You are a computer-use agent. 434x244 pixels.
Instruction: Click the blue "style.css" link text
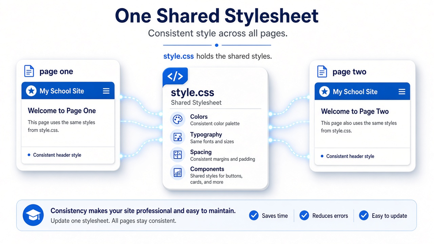(178, 56)
